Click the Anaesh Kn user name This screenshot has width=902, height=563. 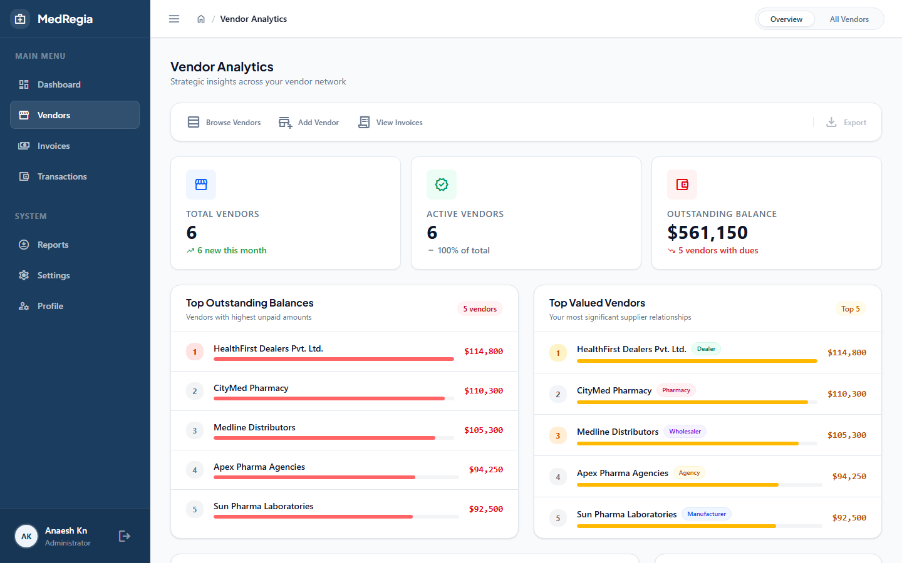[66, 530]
